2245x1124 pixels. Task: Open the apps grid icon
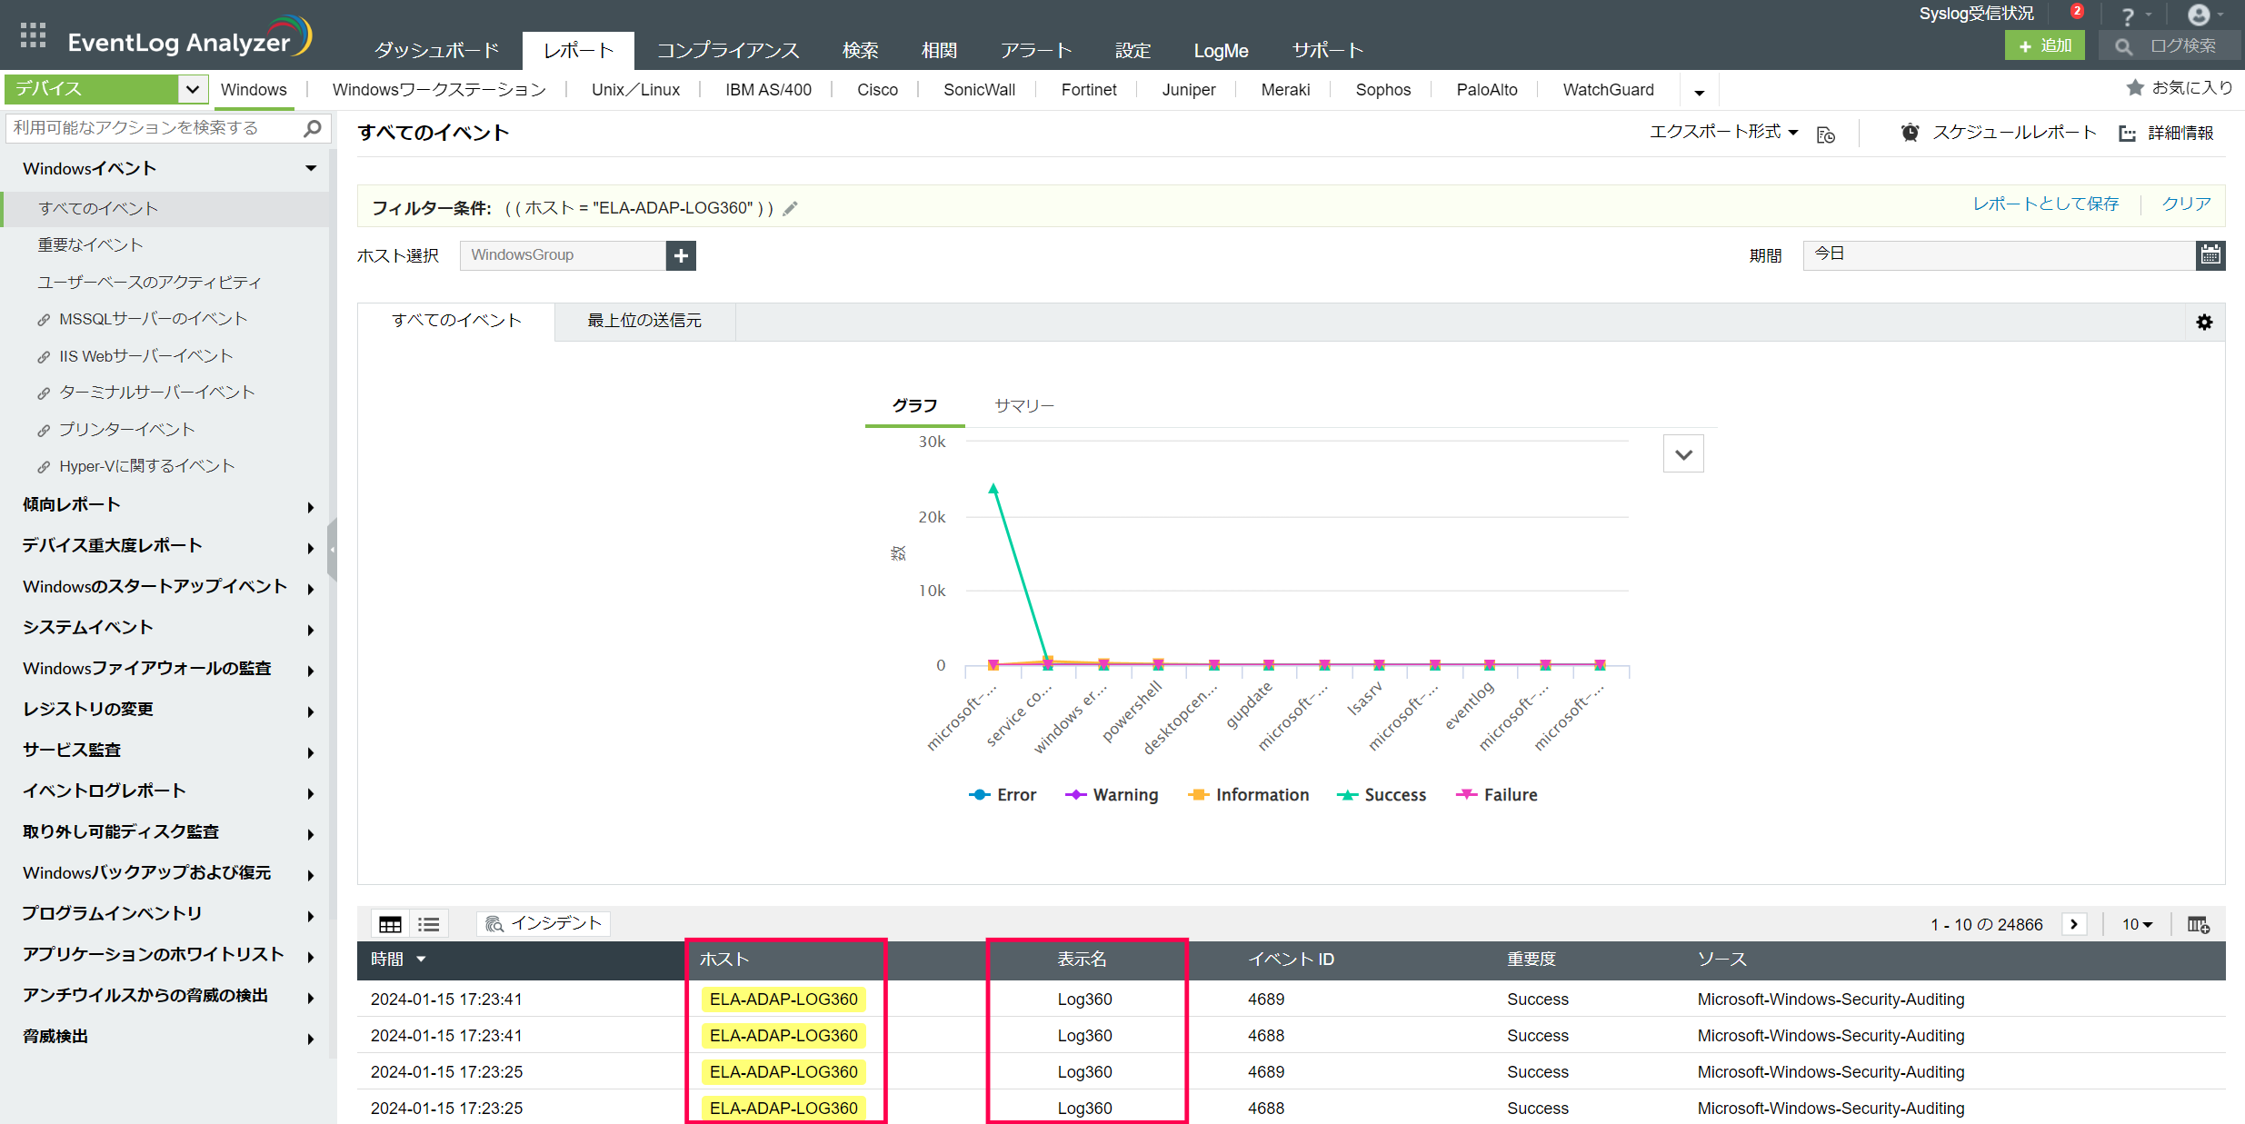(33, 35)
